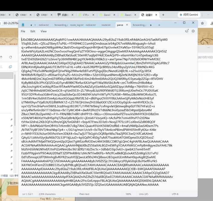Open the Edit menu in Notepad
This screenshot has height=201, width=213.
pos(33,31)
